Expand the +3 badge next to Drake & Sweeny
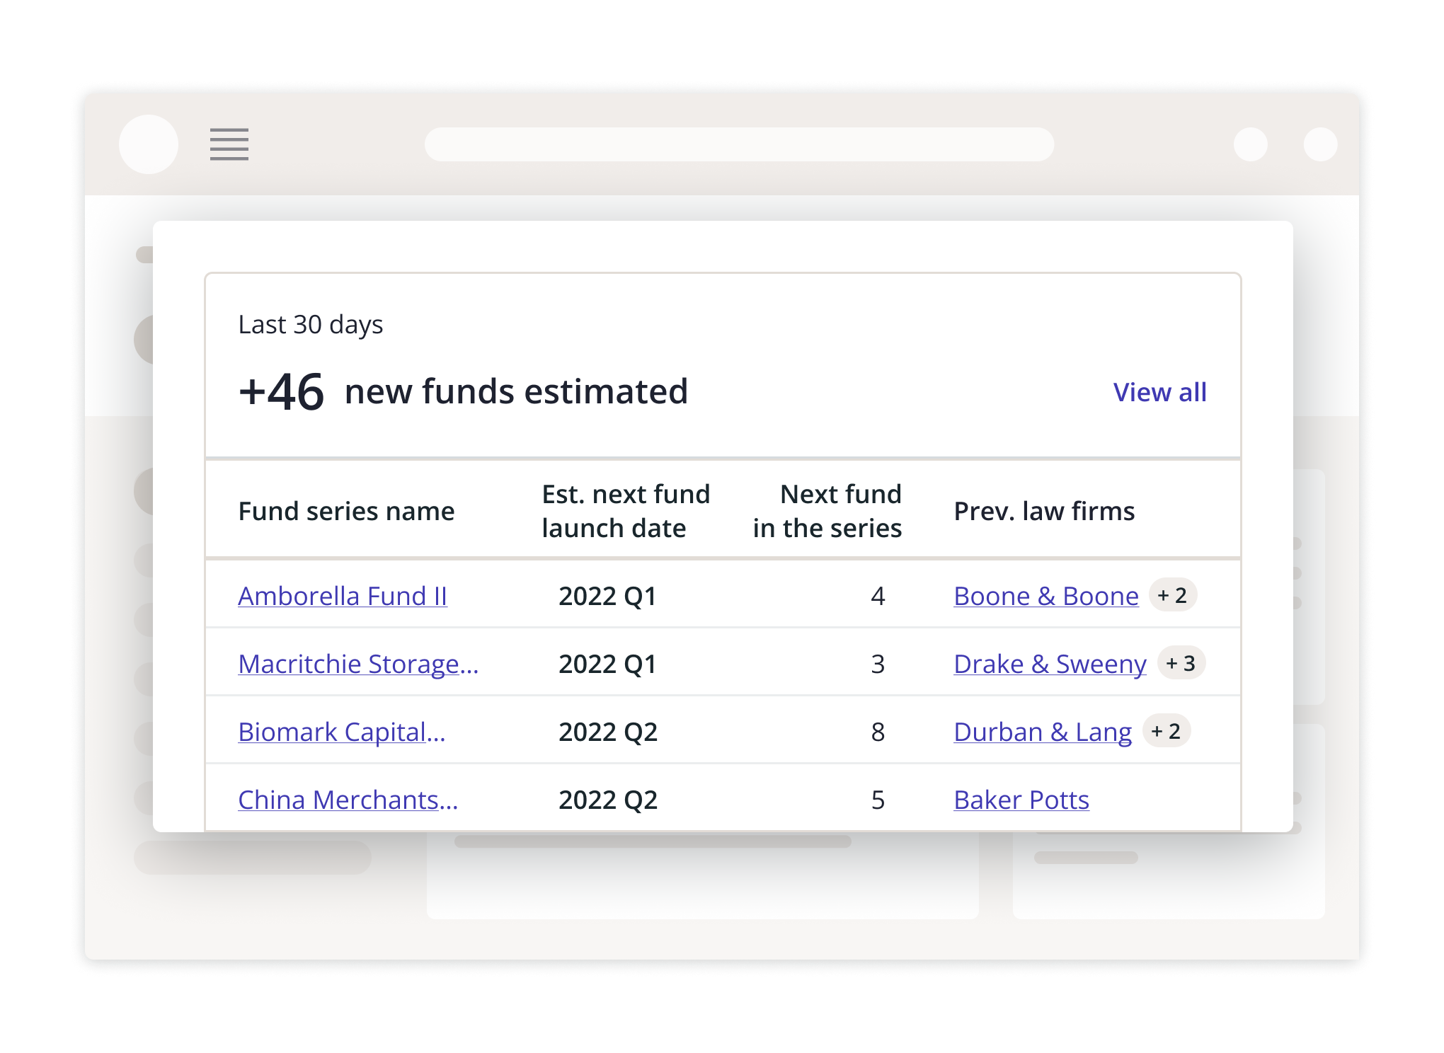 point(1180,664)
